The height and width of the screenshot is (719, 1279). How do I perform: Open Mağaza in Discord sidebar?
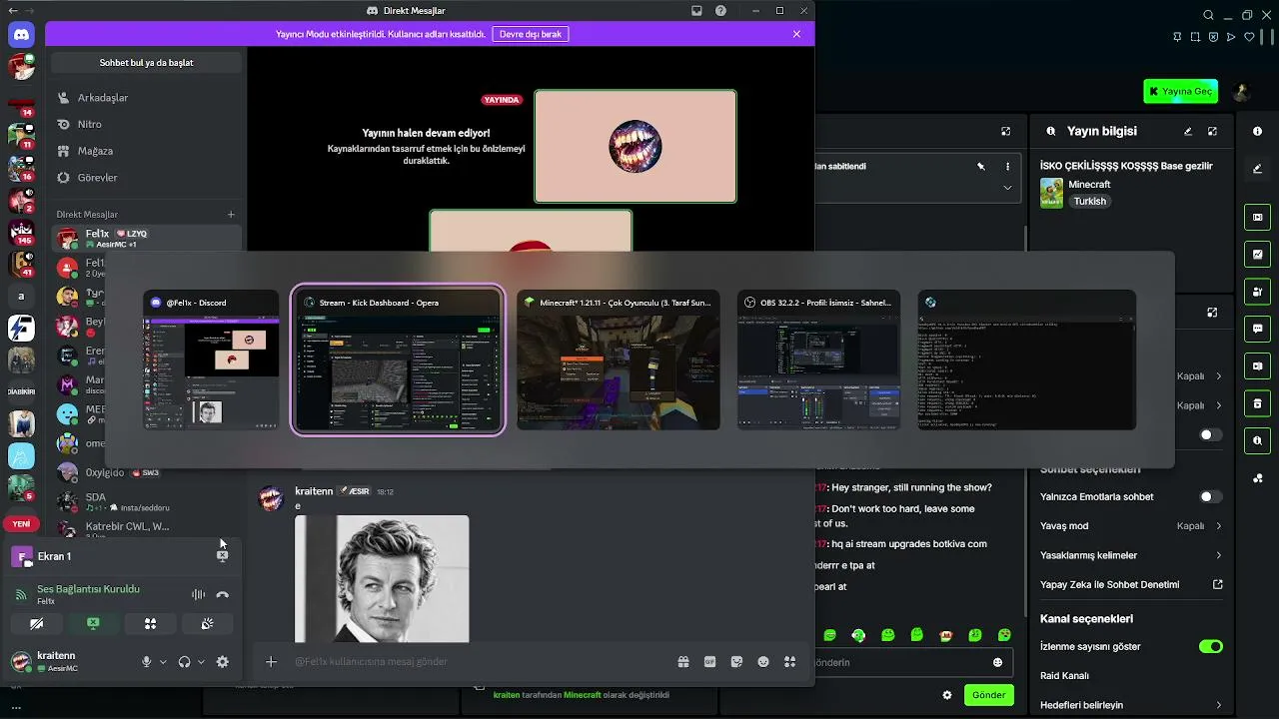(146, 151)
